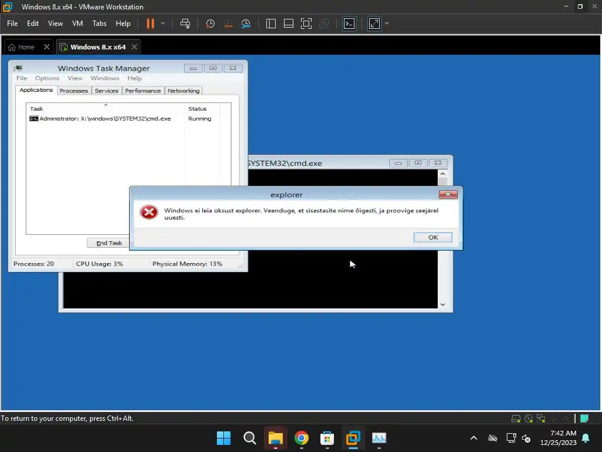Switch to VMware Workstation taskbar icon
The image size is (602, 452).
pyautogui.click(x=353, y=438)
